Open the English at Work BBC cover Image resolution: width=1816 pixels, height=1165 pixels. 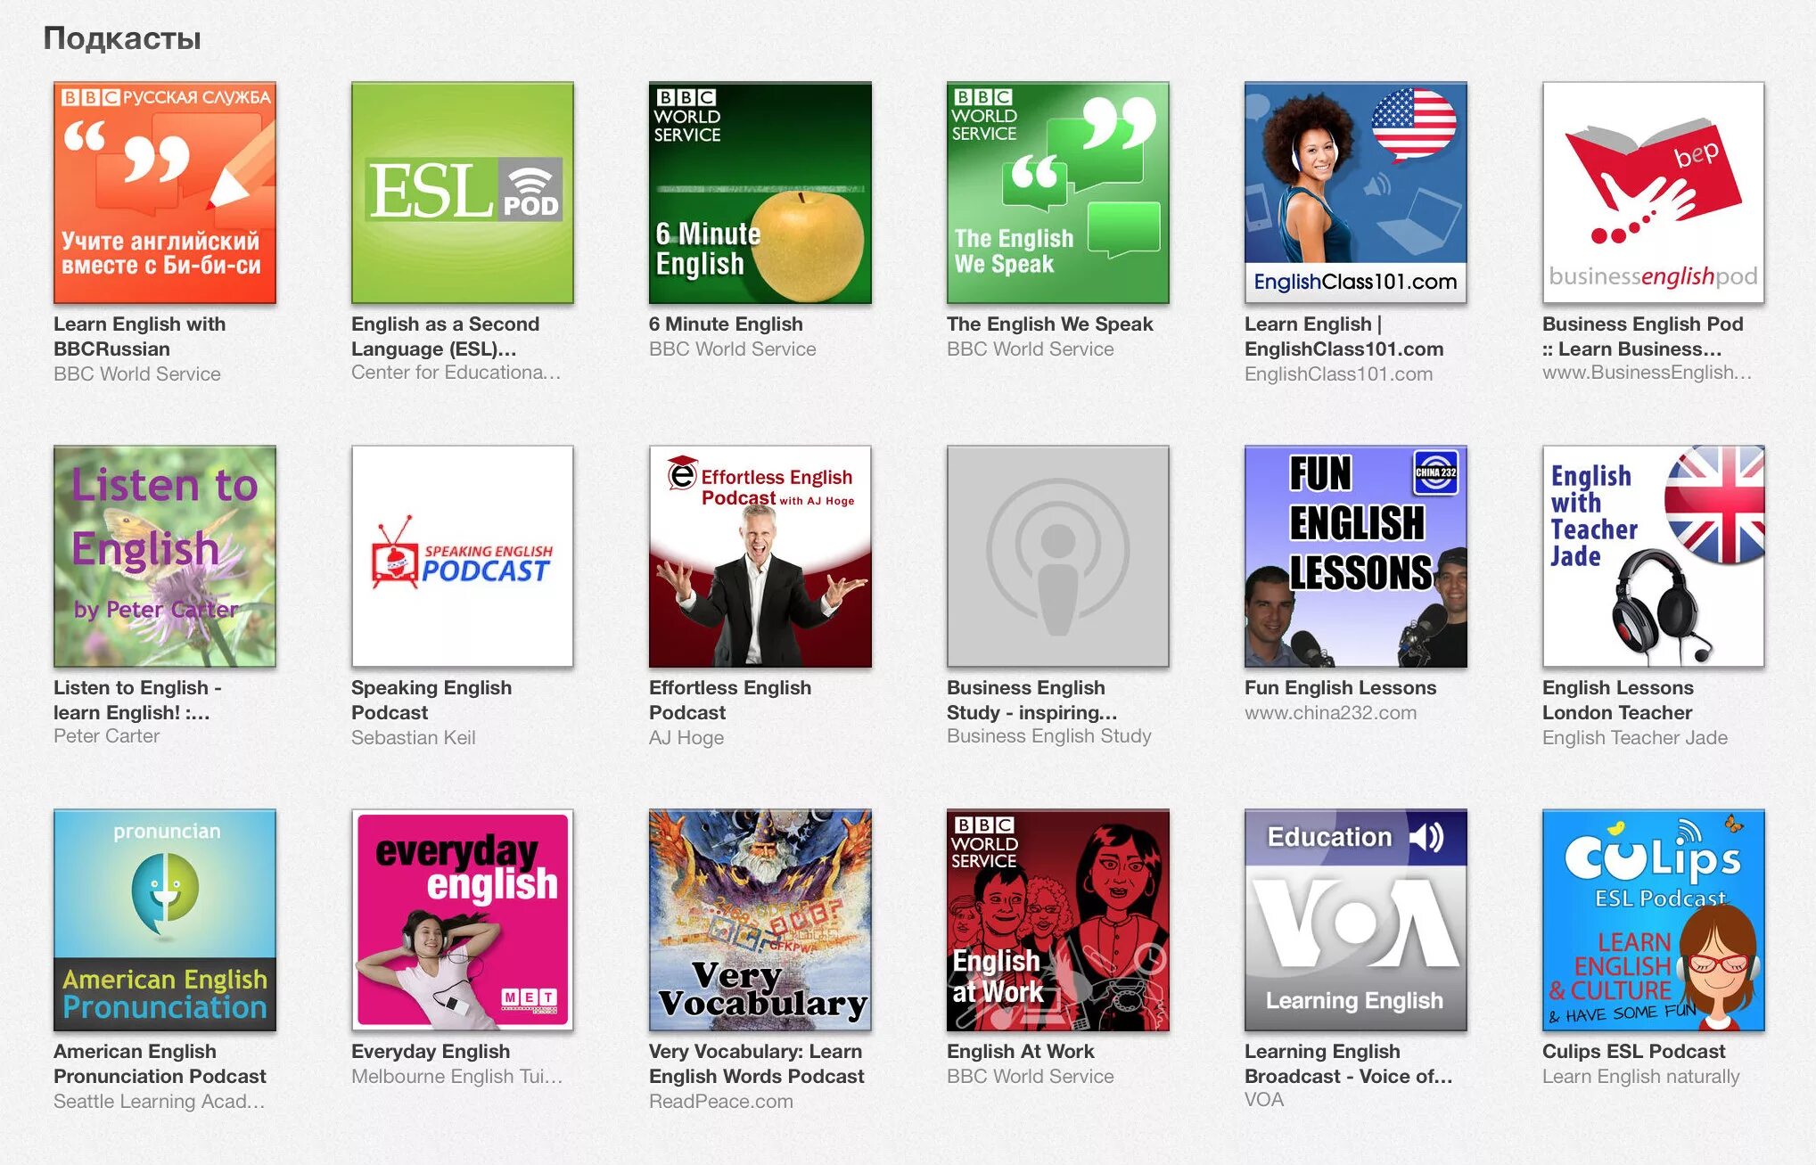pos(1057,920)
